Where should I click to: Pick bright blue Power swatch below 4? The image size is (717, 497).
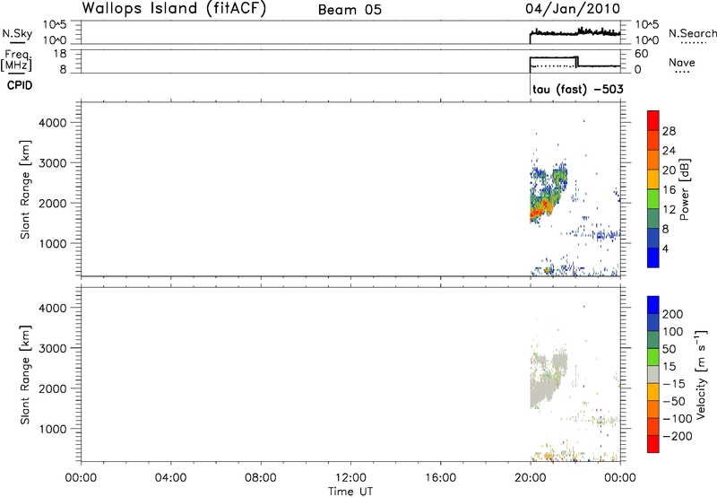click(653, 257)
